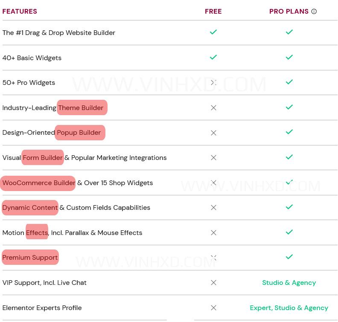Screen dimensions: 338x322
Task: Click Free X icon for Elementor Experts Profile
Action: pos(214,308)
